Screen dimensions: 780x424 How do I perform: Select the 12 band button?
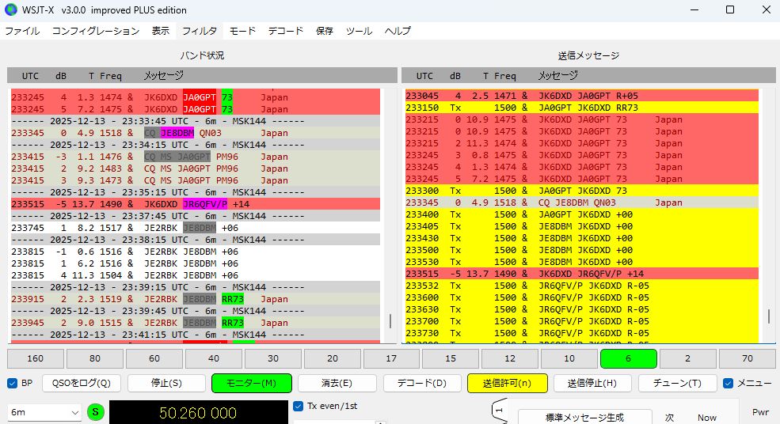click(x=510, y=358)
